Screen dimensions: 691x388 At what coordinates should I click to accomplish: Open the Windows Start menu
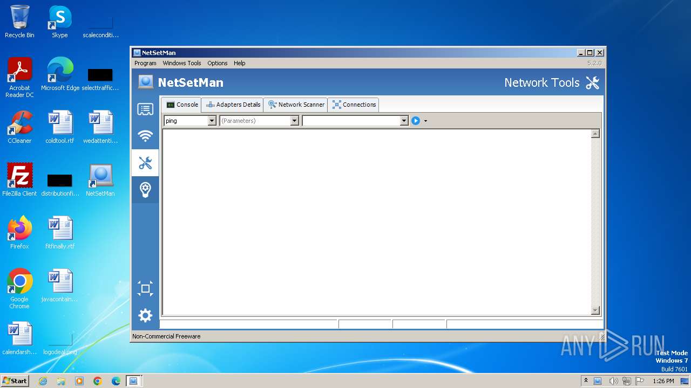click(15, 381)
